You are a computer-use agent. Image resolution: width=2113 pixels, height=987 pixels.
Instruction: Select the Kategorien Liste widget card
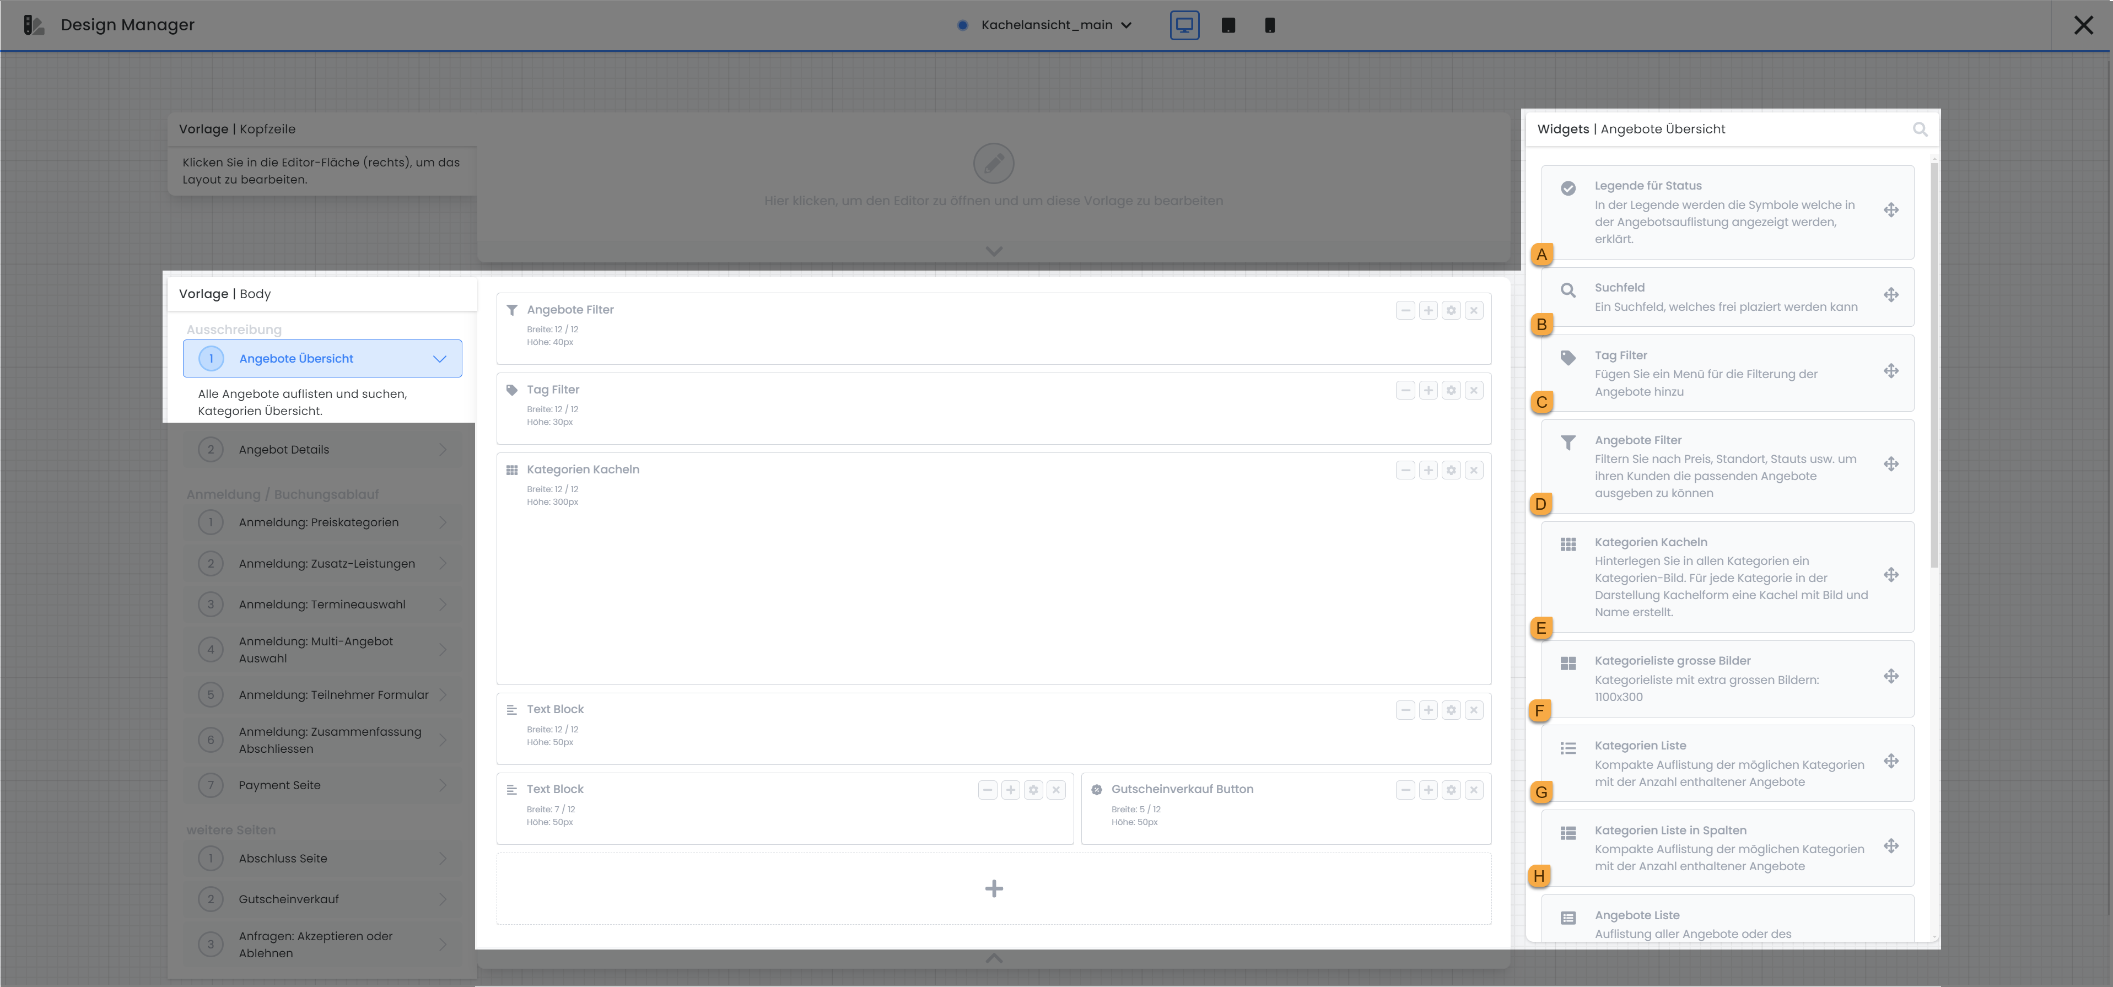click(x=1727, y=763)
